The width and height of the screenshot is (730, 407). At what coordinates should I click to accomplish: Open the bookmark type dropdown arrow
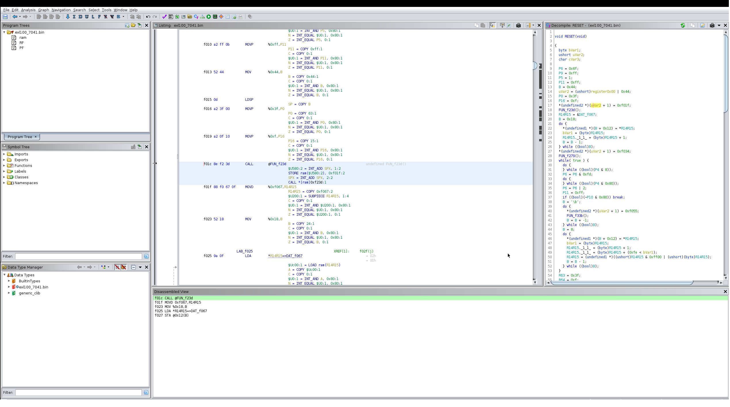(124, 17)
